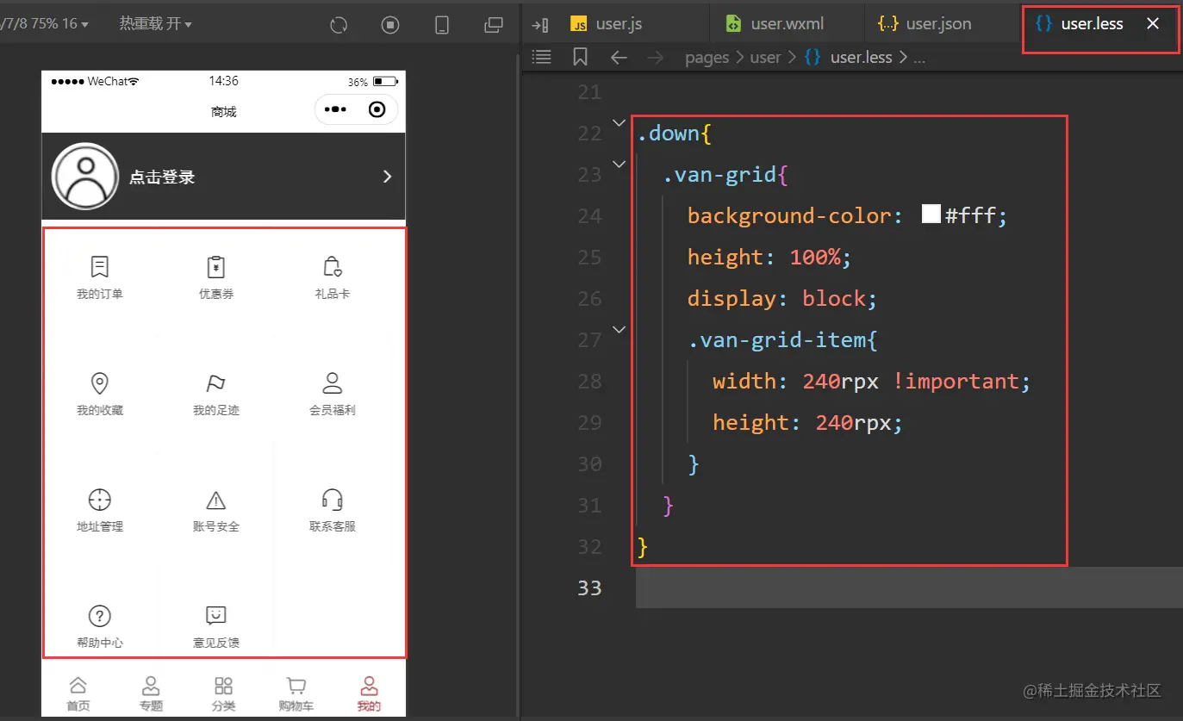Switch to 首页 tab in simulator
This screenshot has width=1183, height=721.
coord(78,694)
